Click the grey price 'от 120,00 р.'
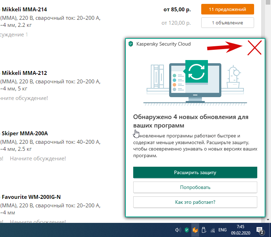The image size is (271, 237). coord(176,23)
